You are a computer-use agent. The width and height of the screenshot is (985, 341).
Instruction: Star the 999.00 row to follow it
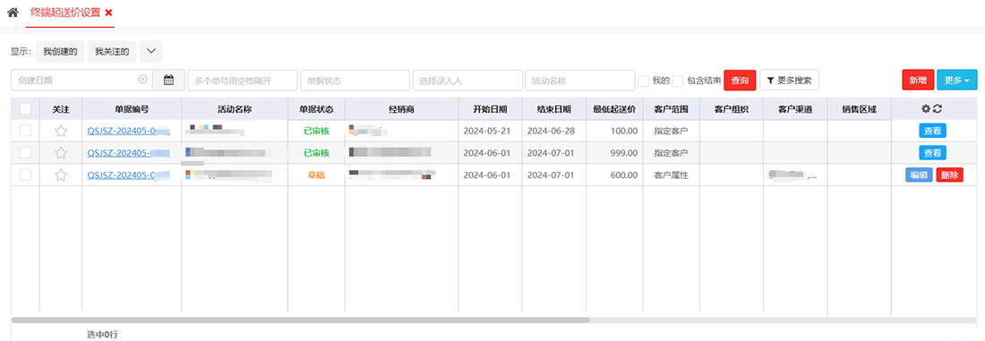pos(60,153)
